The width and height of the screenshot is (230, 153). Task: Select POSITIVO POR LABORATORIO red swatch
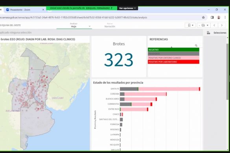(173, 62)
